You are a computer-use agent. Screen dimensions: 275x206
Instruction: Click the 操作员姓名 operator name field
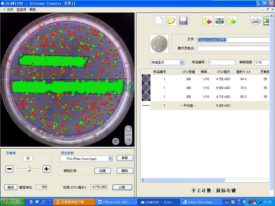[x=233, y=49]
